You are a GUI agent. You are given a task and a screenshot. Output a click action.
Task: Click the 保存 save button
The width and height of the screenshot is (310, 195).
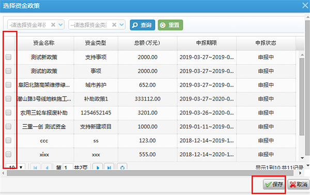pyautogui.click(x=274, y=185)
